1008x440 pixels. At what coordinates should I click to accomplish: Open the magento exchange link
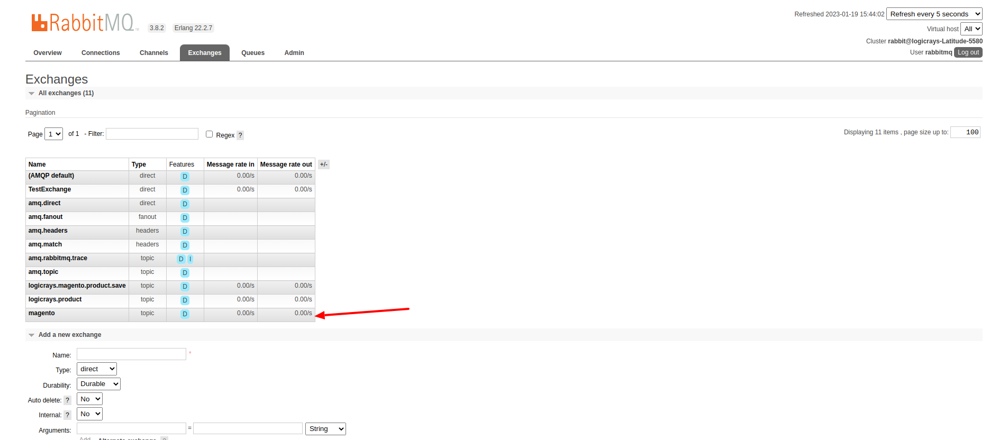coord(42,313)
